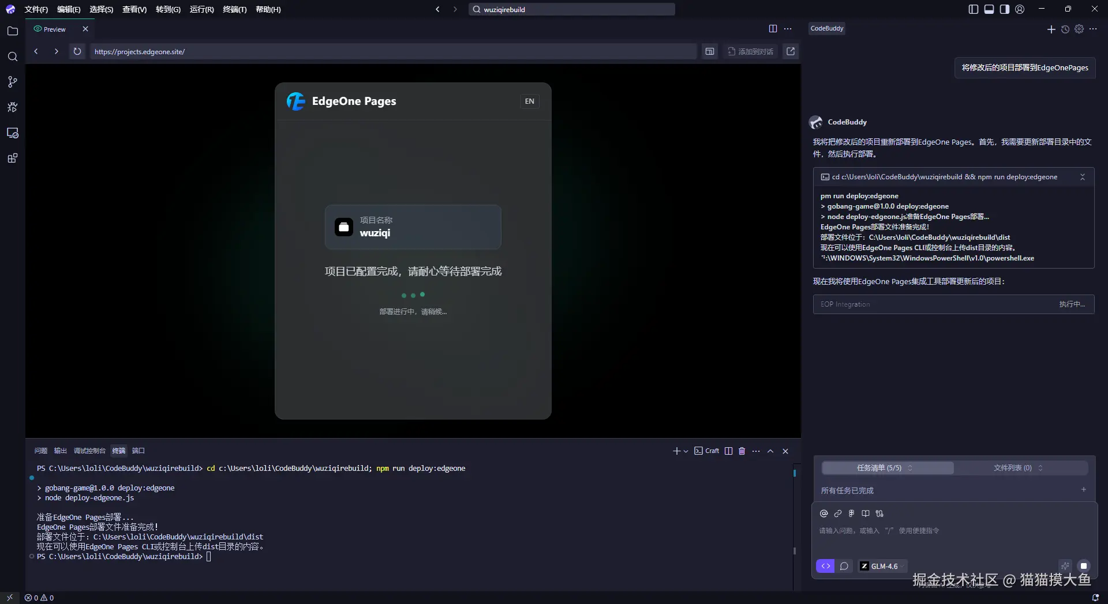Click the Figma icon in chat input
This screenshot has width=1108, height=604.
click(x=851, y=514)
